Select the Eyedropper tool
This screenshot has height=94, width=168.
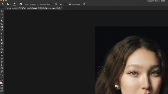pos(2,30)
